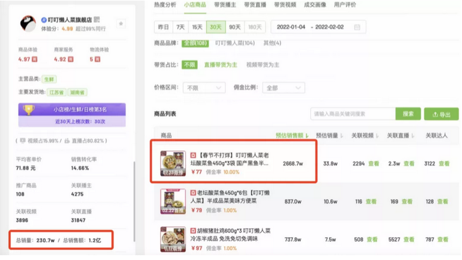
Task: Click 查看 next to 169 livestreams
Action: point(407,202)
